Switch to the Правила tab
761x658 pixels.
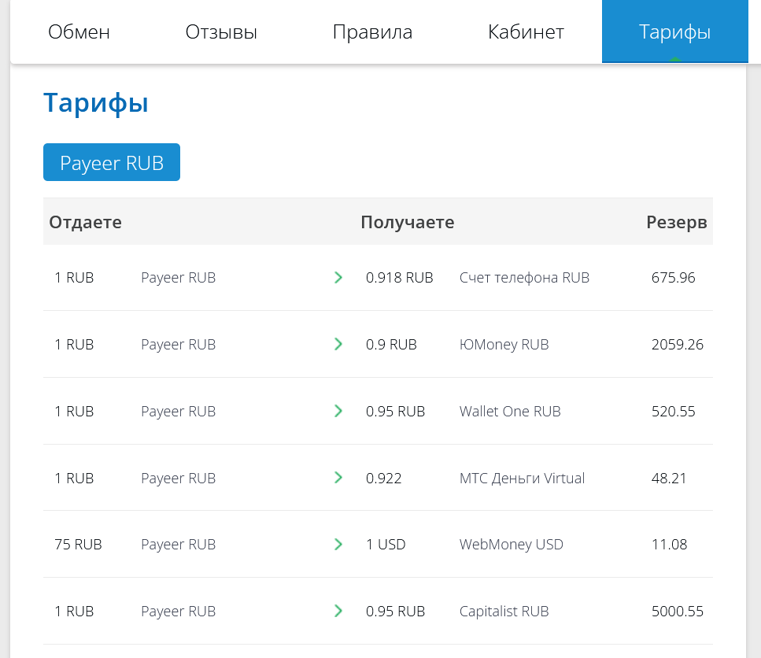(x=372, y=32)
